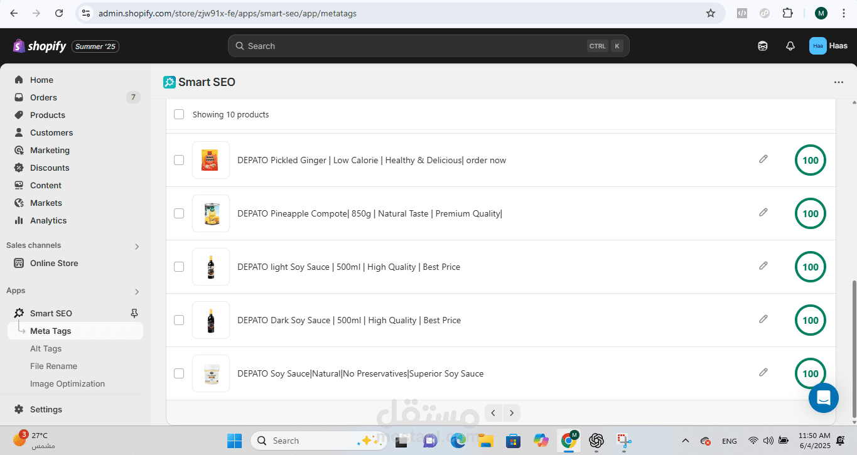Expand Sales channels section
The width and height of the screenshot is (857, 455).
[x=137, y=246]
